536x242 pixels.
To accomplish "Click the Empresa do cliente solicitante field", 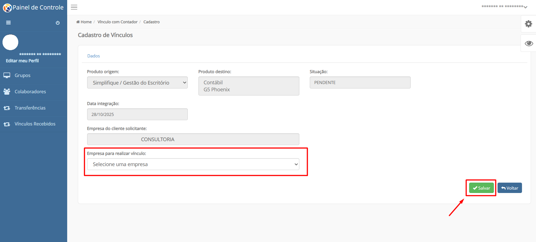I will 193,139.
